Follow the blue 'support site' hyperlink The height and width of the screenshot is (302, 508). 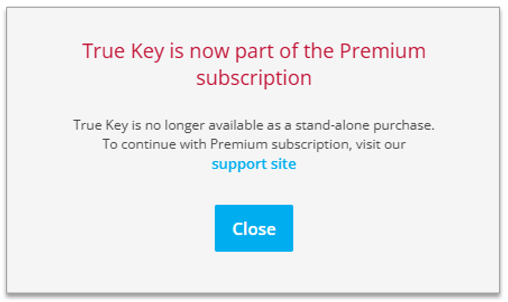click(254, 164)
